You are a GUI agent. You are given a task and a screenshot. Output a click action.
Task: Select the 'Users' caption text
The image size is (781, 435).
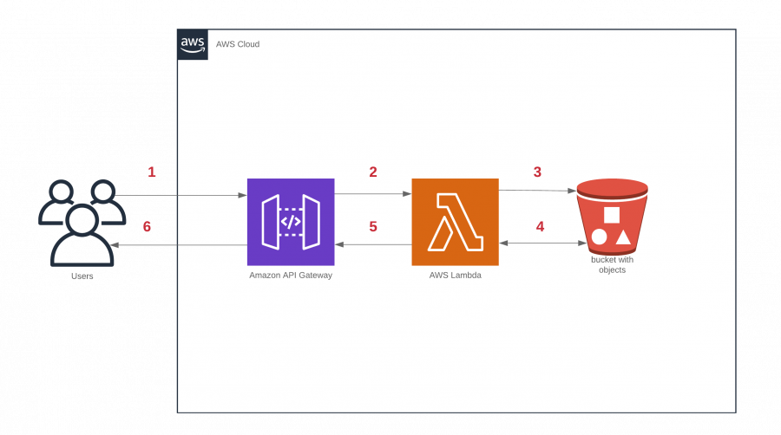[82, 276]
